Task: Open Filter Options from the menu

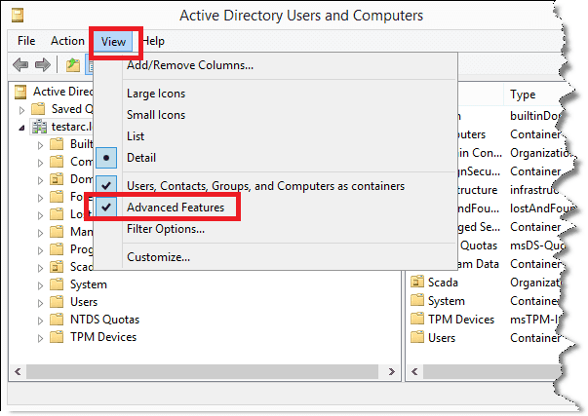Action: [166, 229]
